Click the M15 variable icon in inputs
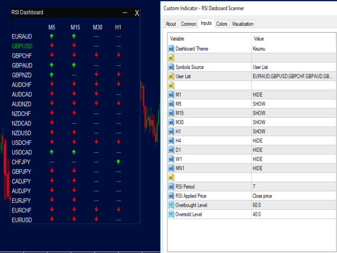Screen dimensions: 337x253 tap(171, 113)
